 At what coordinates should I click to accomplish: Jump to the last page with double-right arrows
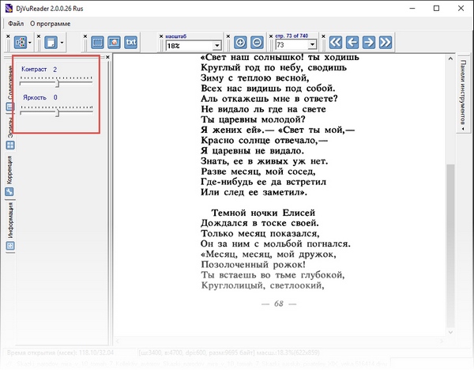[386, 43]
